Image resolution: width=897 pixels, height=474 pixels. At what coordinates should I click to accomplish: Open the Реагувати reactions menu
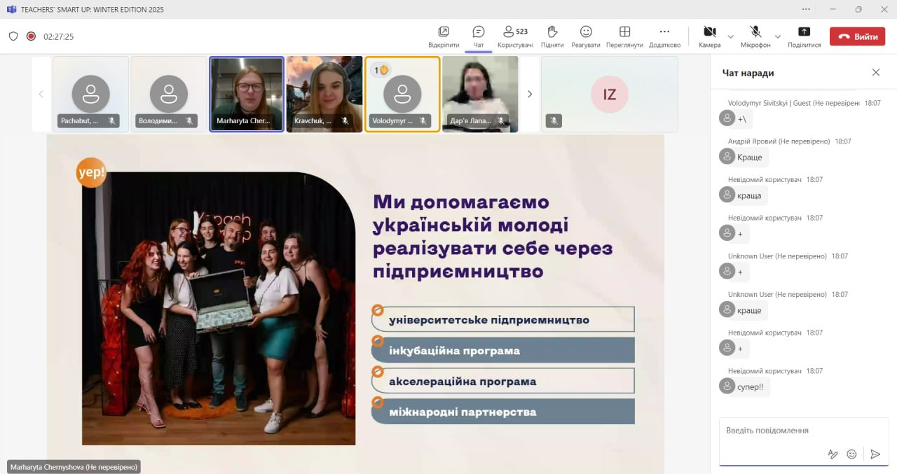click(x=586, y=36)
